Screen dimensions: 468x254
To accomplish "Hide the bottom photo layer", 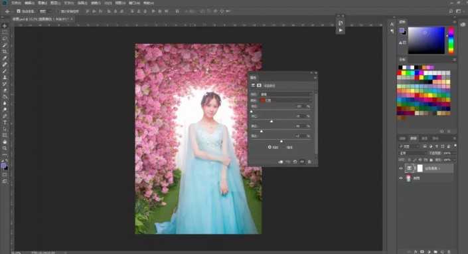I will (x=401, y=178).
